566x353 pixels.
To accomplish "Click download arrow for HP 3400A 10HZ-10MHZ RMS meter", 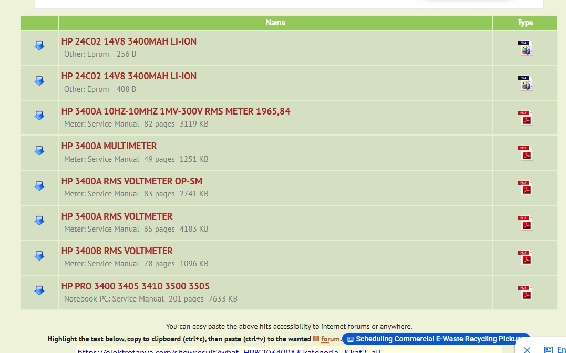I will click(x=39, y=116).
